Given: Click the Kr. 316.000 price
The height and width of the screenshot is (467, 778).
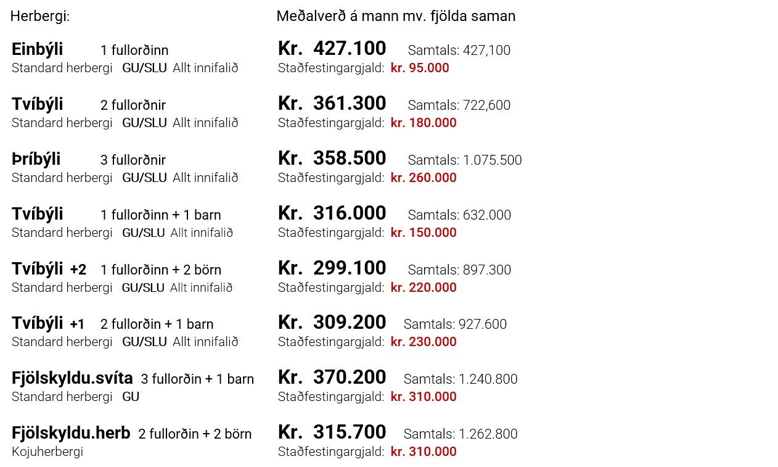Looking at the screenshot, I should (332, 213).
